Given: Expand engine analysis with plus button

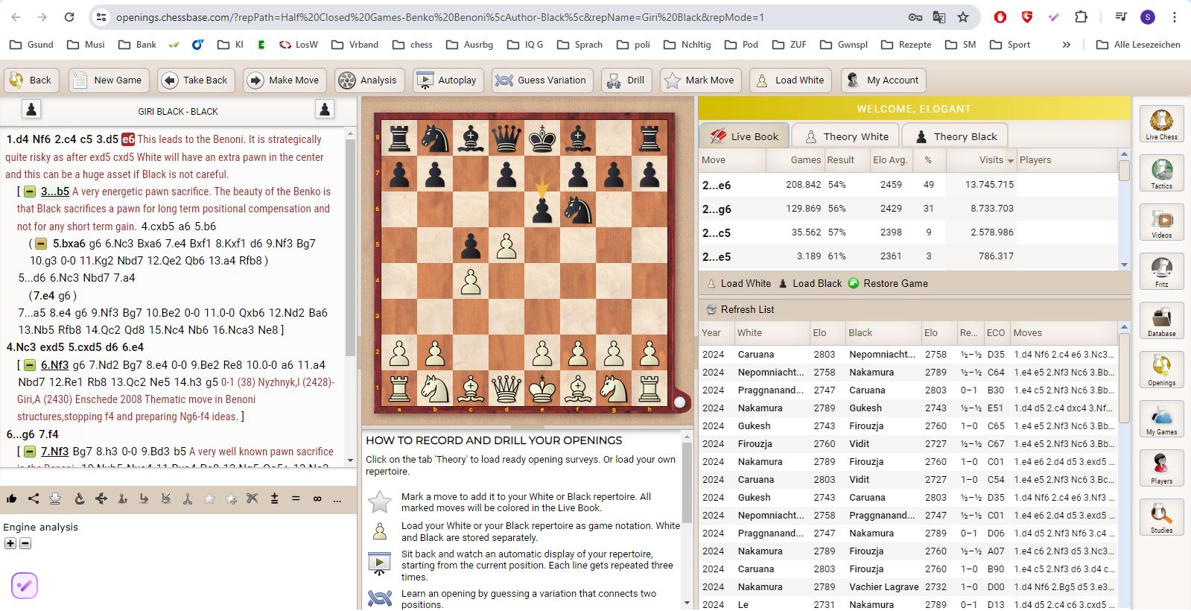Looking at the screenshot, I should click(x=10, y=543).
